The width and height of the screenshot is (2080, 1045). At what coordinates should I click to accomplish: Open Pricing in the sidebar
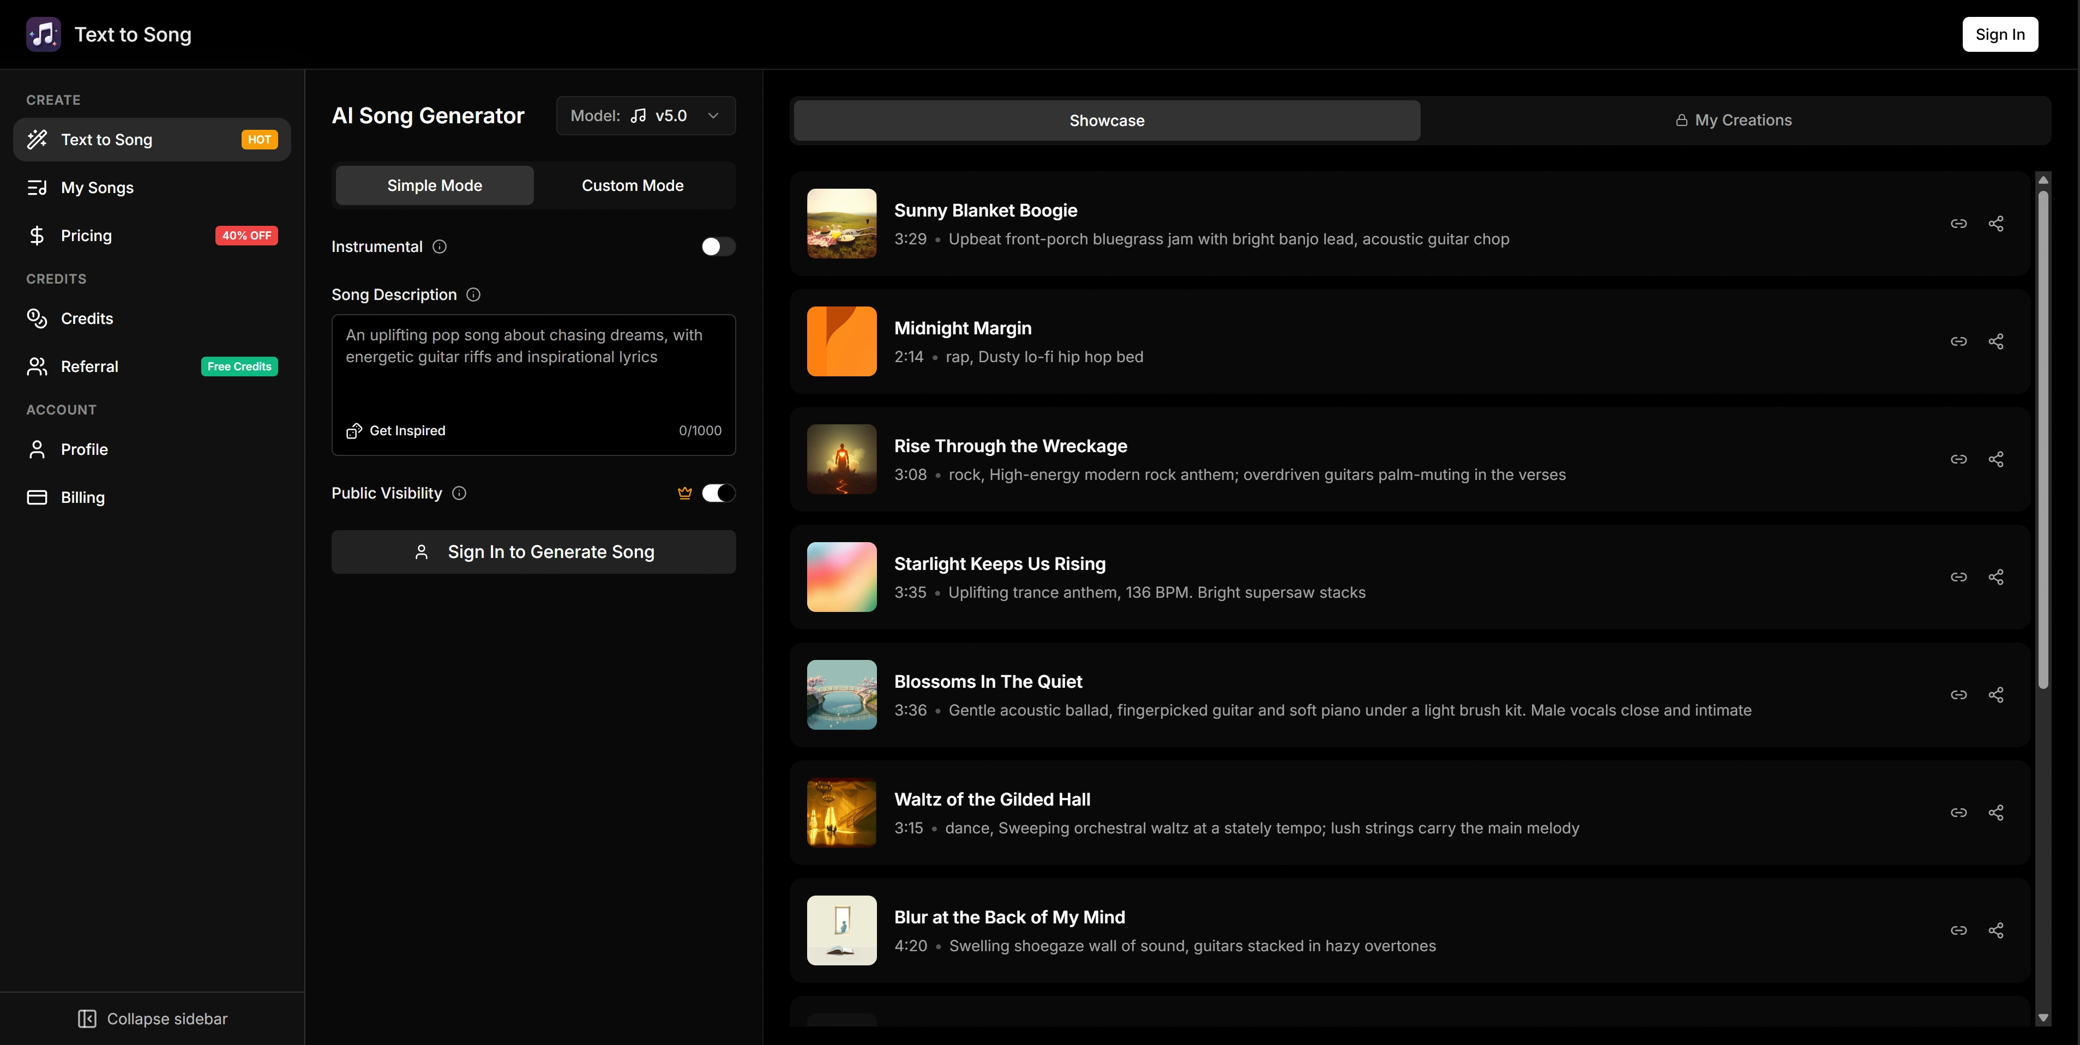tap(86, 236)
